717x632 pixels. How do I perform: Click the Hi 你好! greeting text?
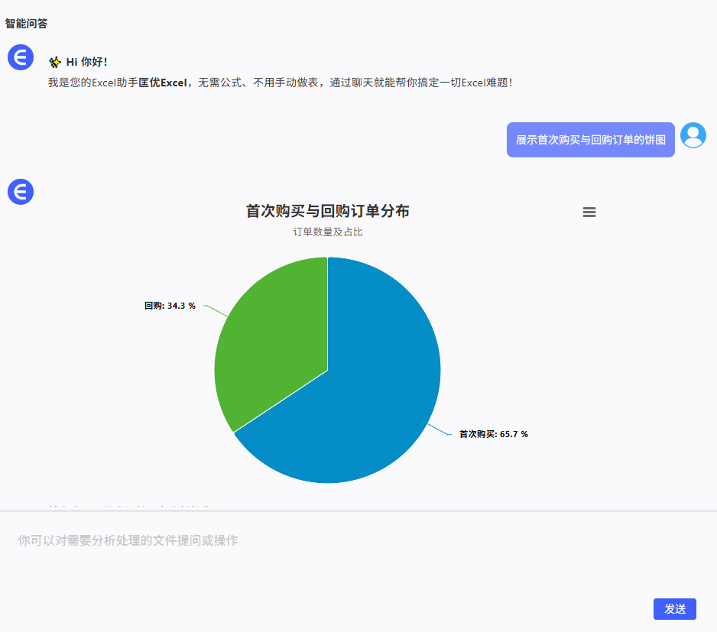86,62
